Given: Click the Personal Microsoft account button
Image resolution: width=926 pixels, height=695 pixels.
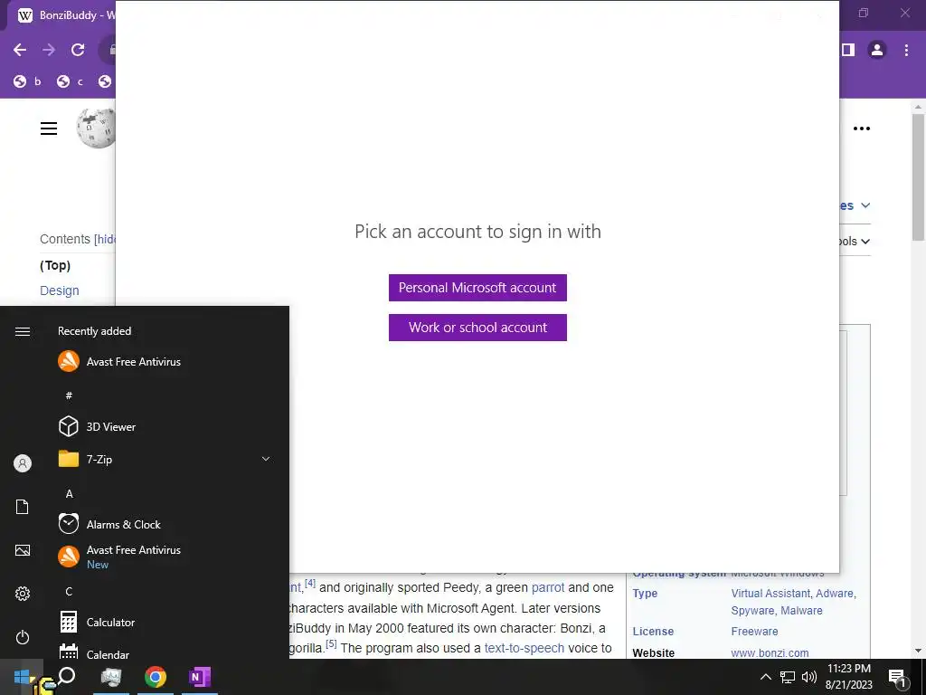Looking at the screenshot, I should click(x=477, y=288).
